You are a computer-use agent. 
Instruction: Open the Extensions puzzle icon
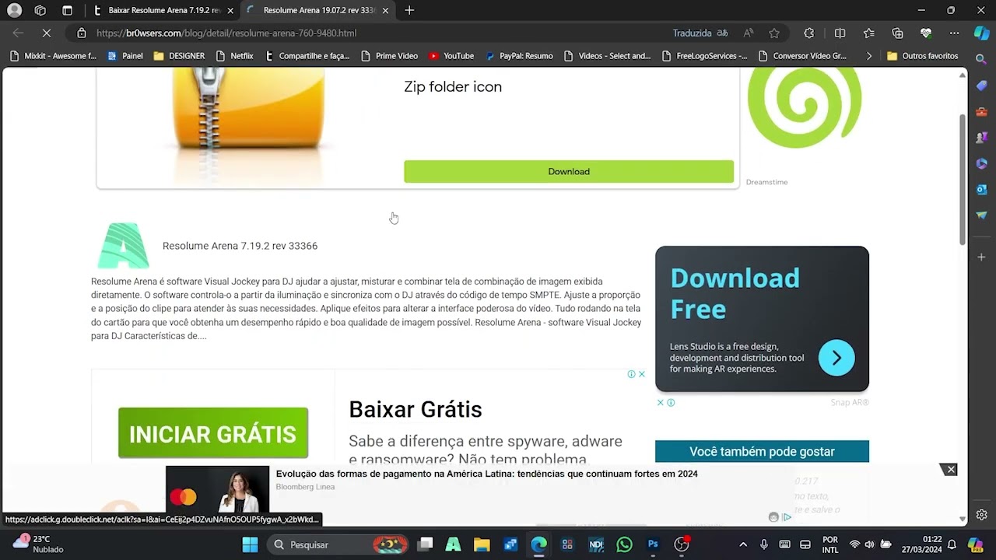(809, 33)
